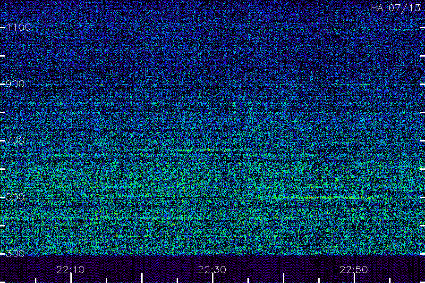Click the 700 frequency axis label
The image size is (425, 283).
pyautogui.click(x=15, y=141)
